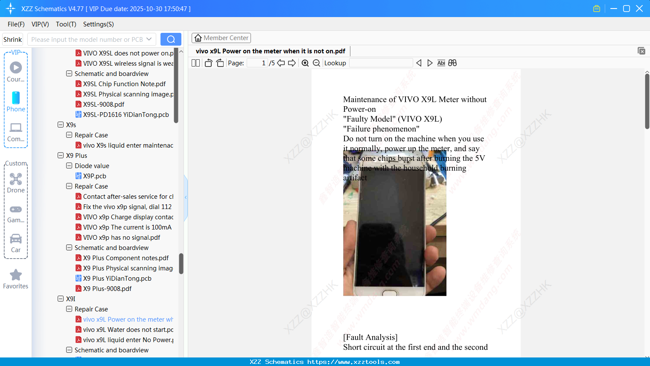Click the blue search magnifier button
650x366 pixels.
point(171,39)
